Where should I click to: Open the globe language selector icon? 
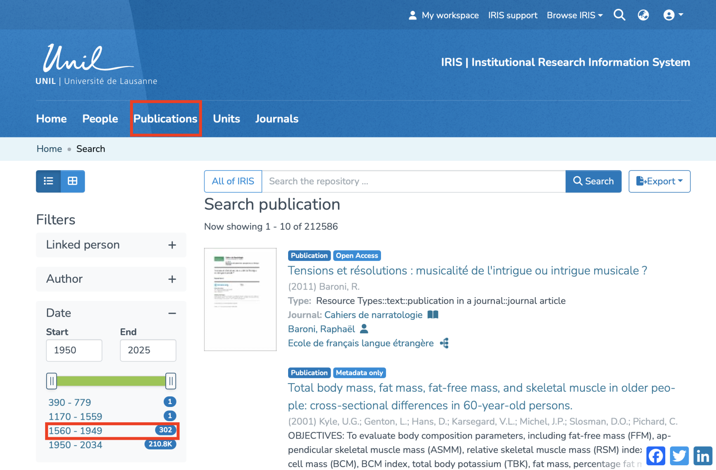point(643,15)
